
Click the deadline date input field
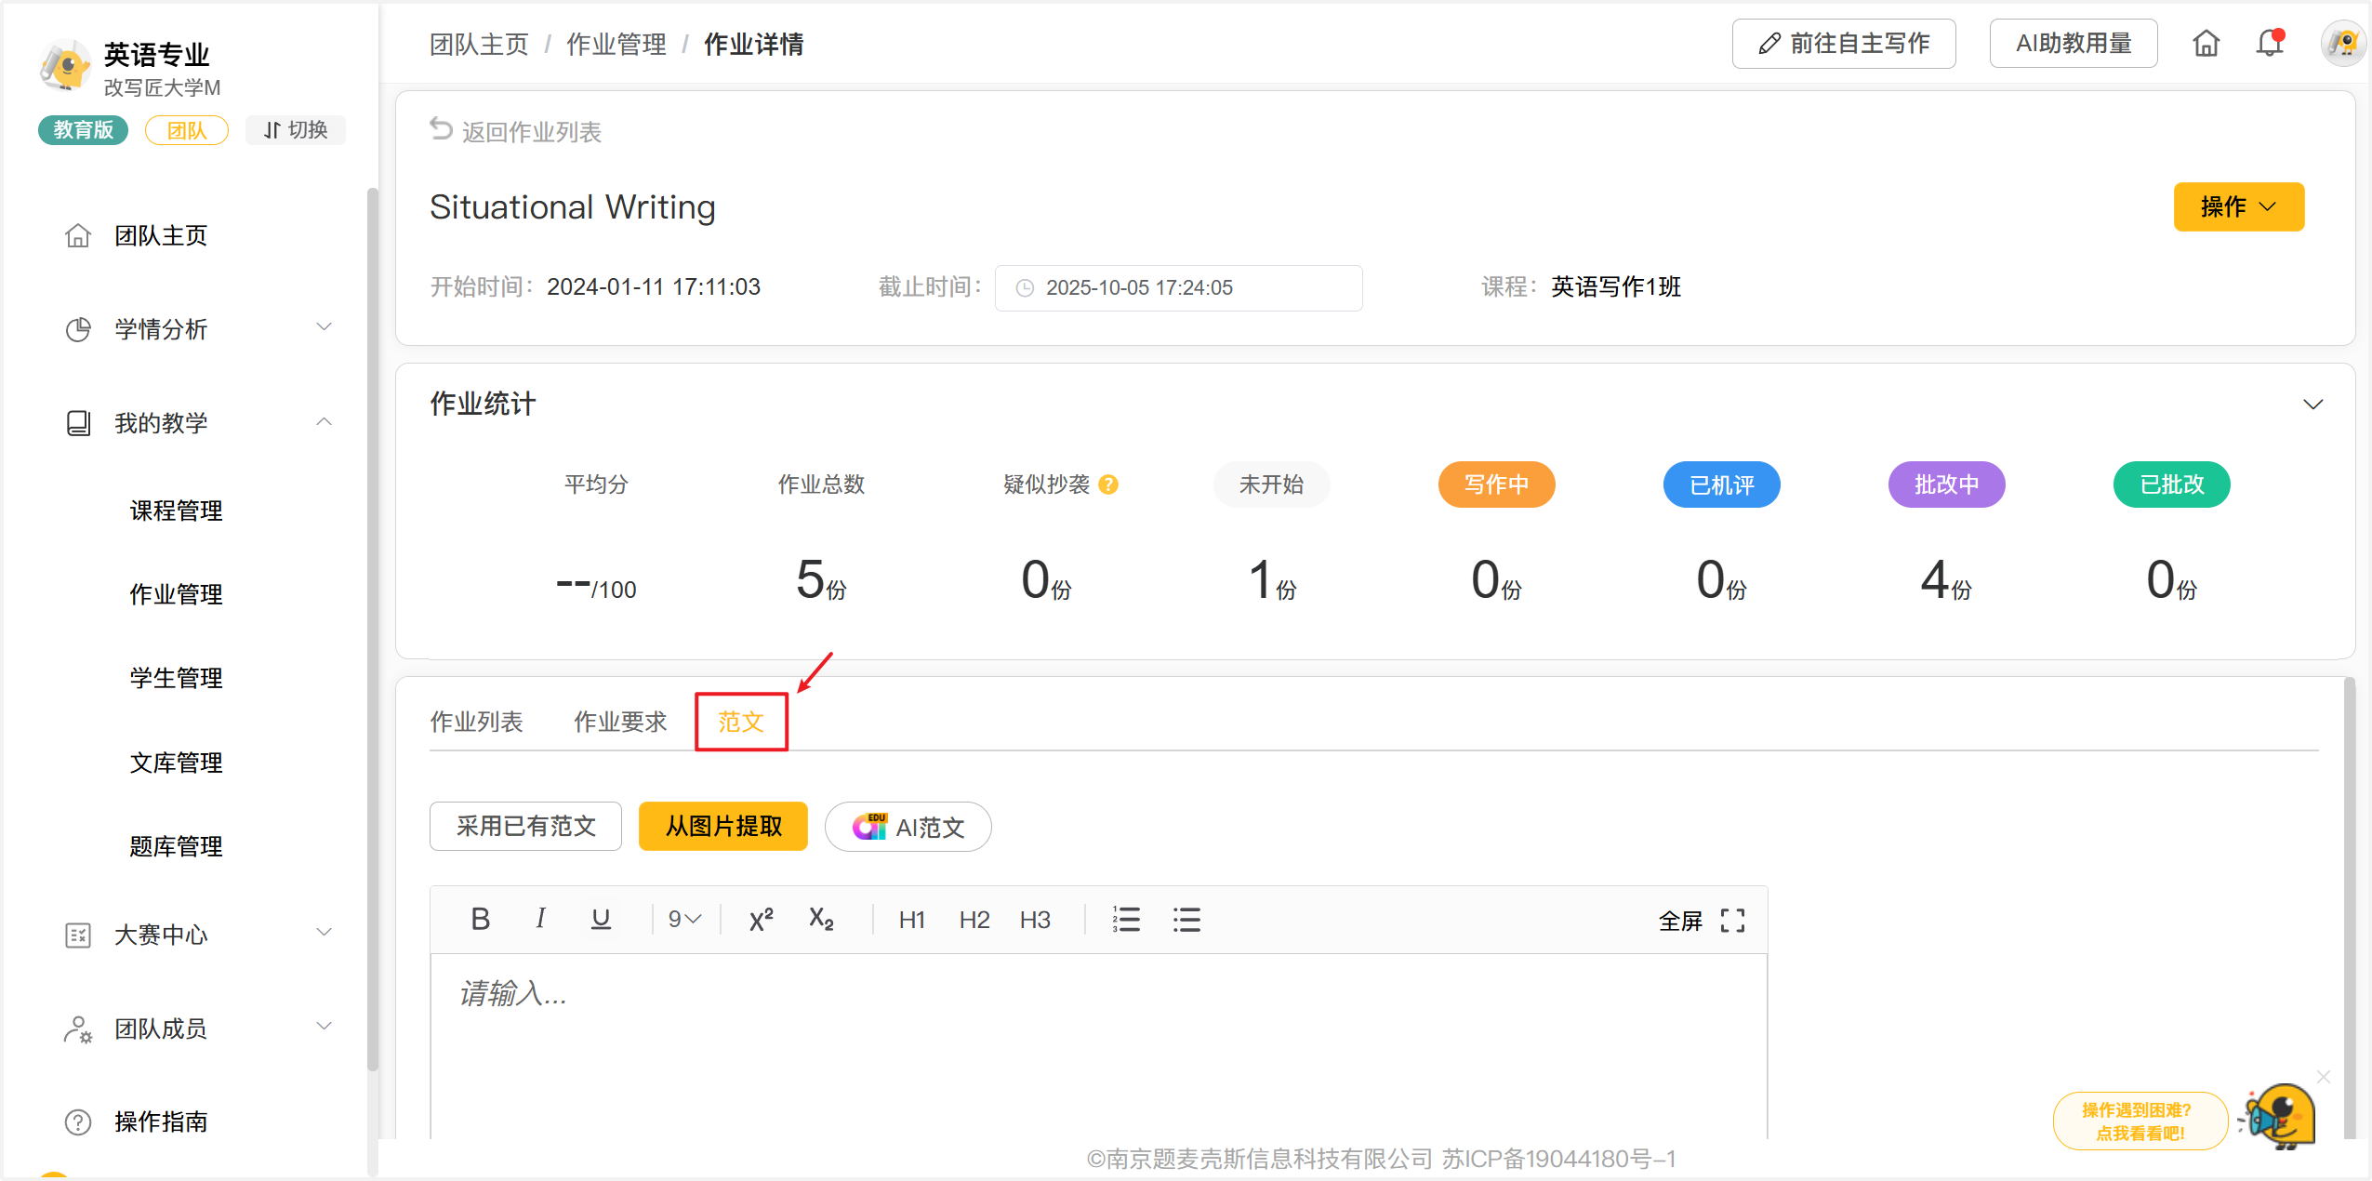coord(1177,288)
